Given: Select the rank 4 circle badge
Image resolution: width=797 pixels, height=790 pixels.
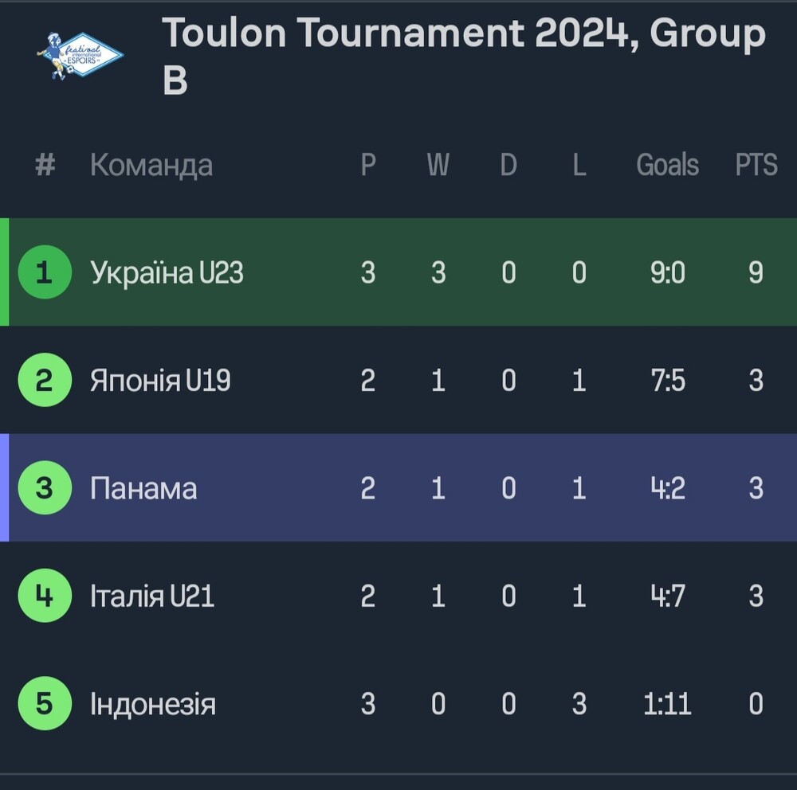Looking at the screenshot, I should [45, 595].
